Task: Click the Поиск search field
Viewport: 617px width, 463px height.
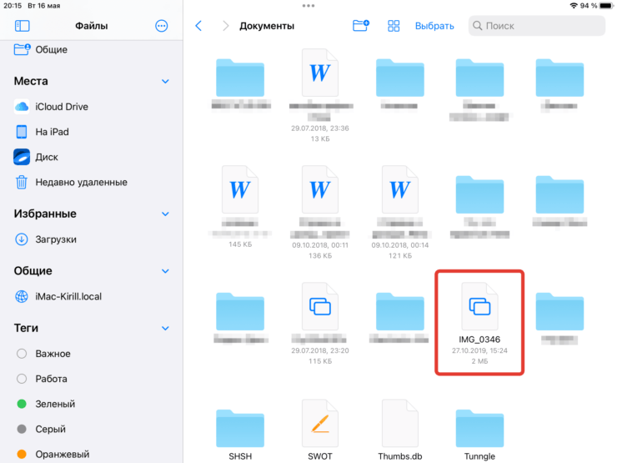Action: click(536, 26)
